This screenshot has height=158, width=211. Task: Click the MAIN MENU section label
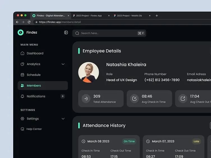[29, 45]
